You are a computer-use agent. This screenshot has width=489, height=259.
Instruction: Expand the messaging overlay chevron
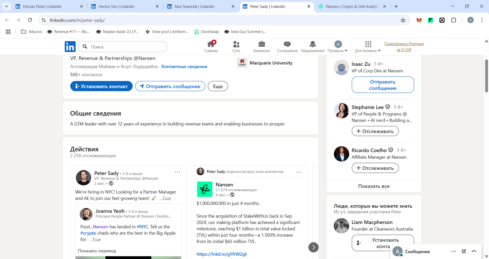tap(474, 251)
